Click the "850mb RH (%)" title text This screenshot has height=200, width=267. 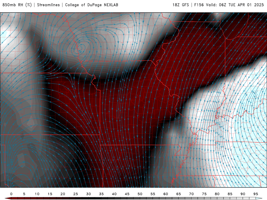(x=17, y=5)
